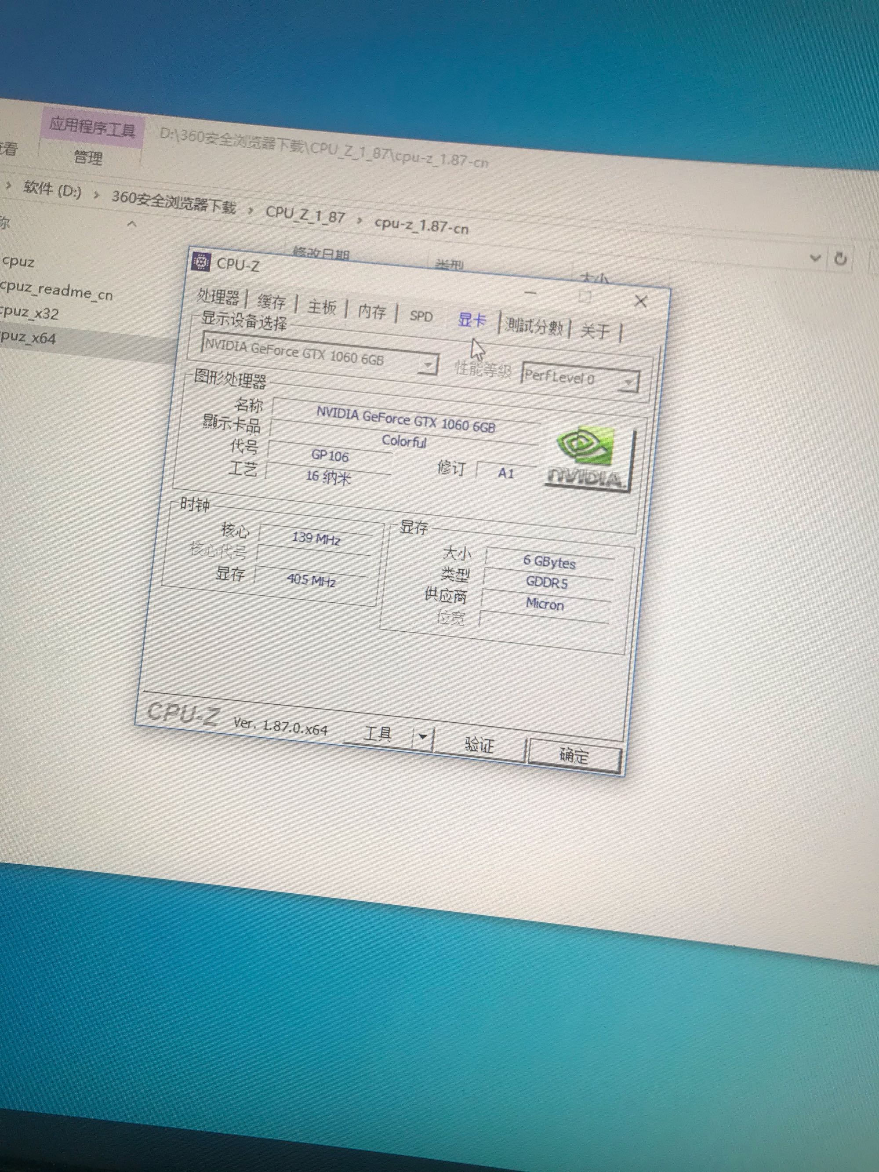Expand the Perf Level 0 dropdown

tap(628, 382)
